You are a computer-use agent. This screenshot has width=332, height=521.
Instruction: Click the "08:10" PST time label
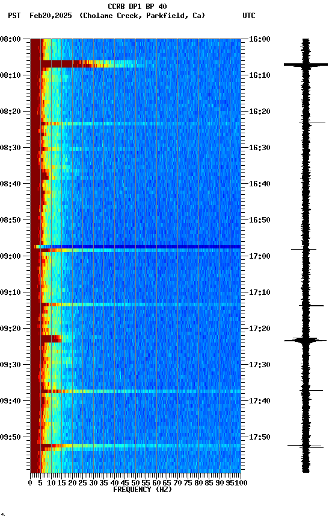coord(10,75)
